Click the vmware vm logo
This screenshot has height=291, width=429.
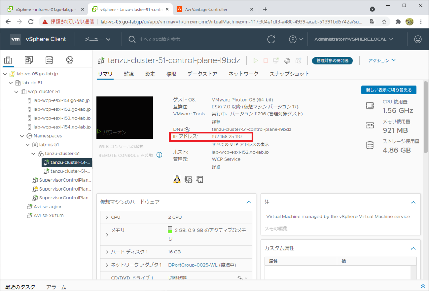pyautogui.click(x=15, y=39)
